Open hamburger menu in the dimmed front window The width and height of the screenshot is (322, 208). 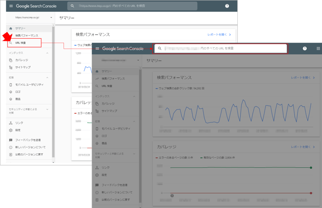(x=98, y=49)
